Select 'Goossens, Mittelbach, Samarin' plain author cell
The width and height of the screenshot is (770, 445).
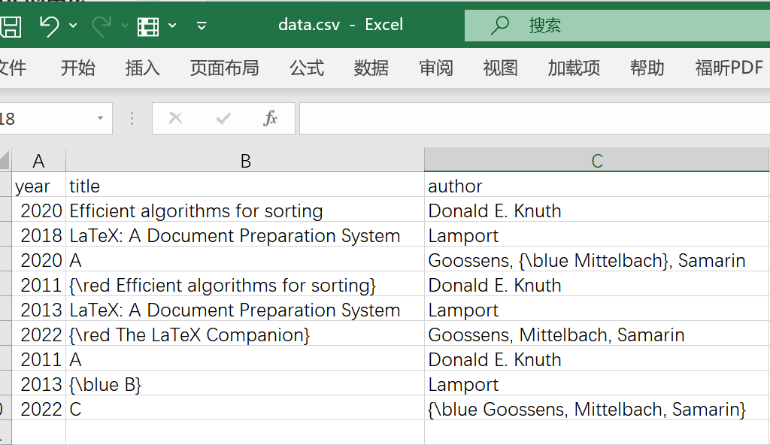596,335
